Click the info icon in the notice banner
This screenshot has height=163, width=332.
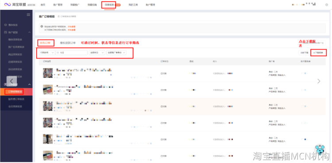[x=42, y=27]
